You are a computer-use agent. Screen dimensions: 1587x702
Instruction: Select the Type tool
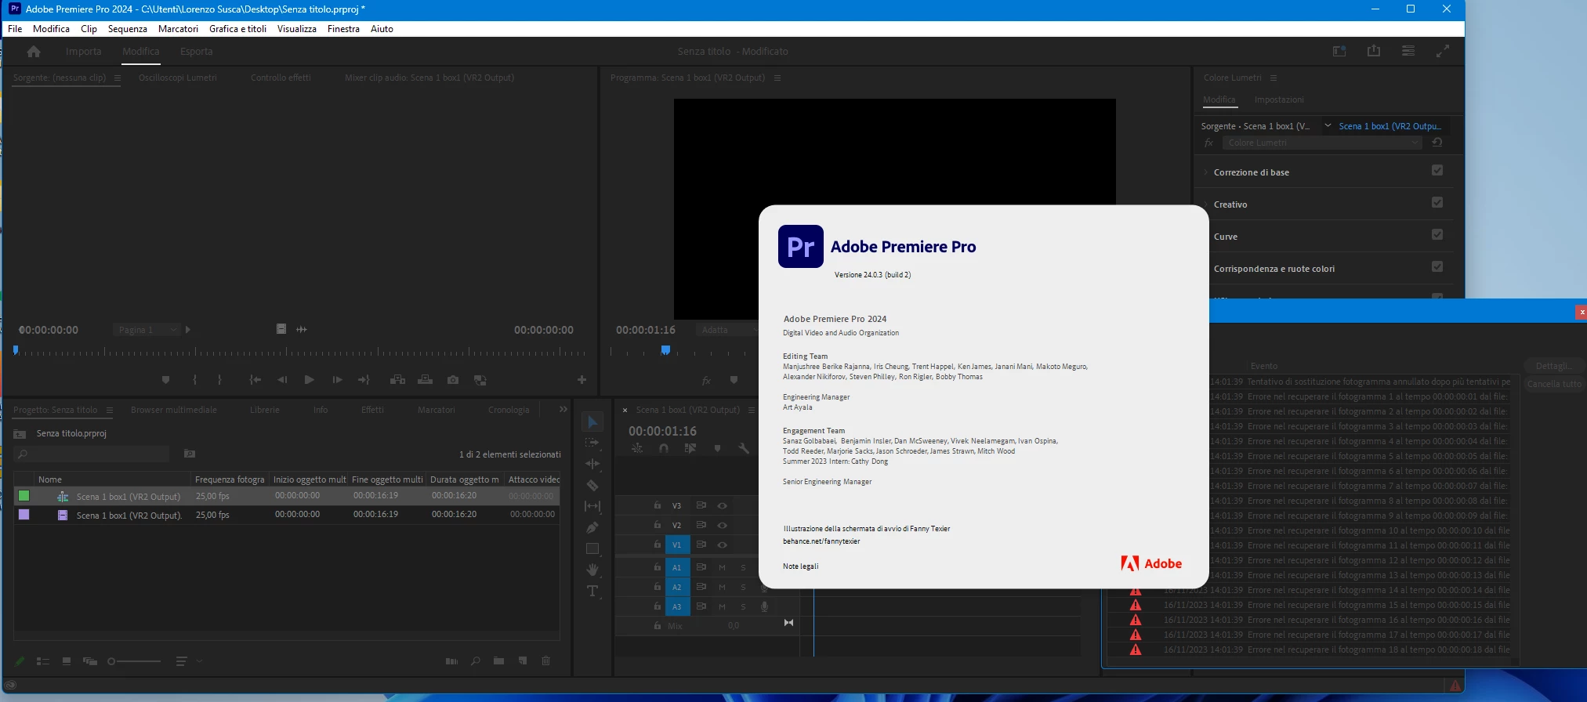592,591
